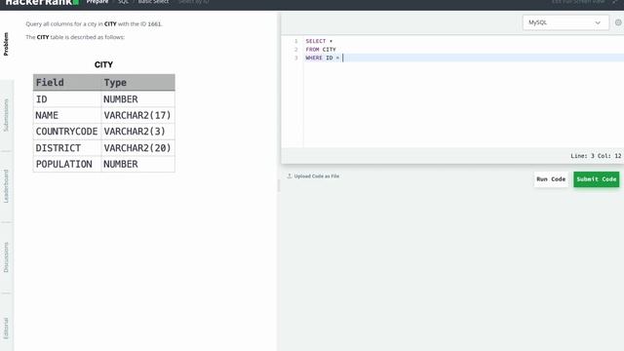Click the HackerRank logo
This screenshot has width=624, height=351.
click(42, 2)
